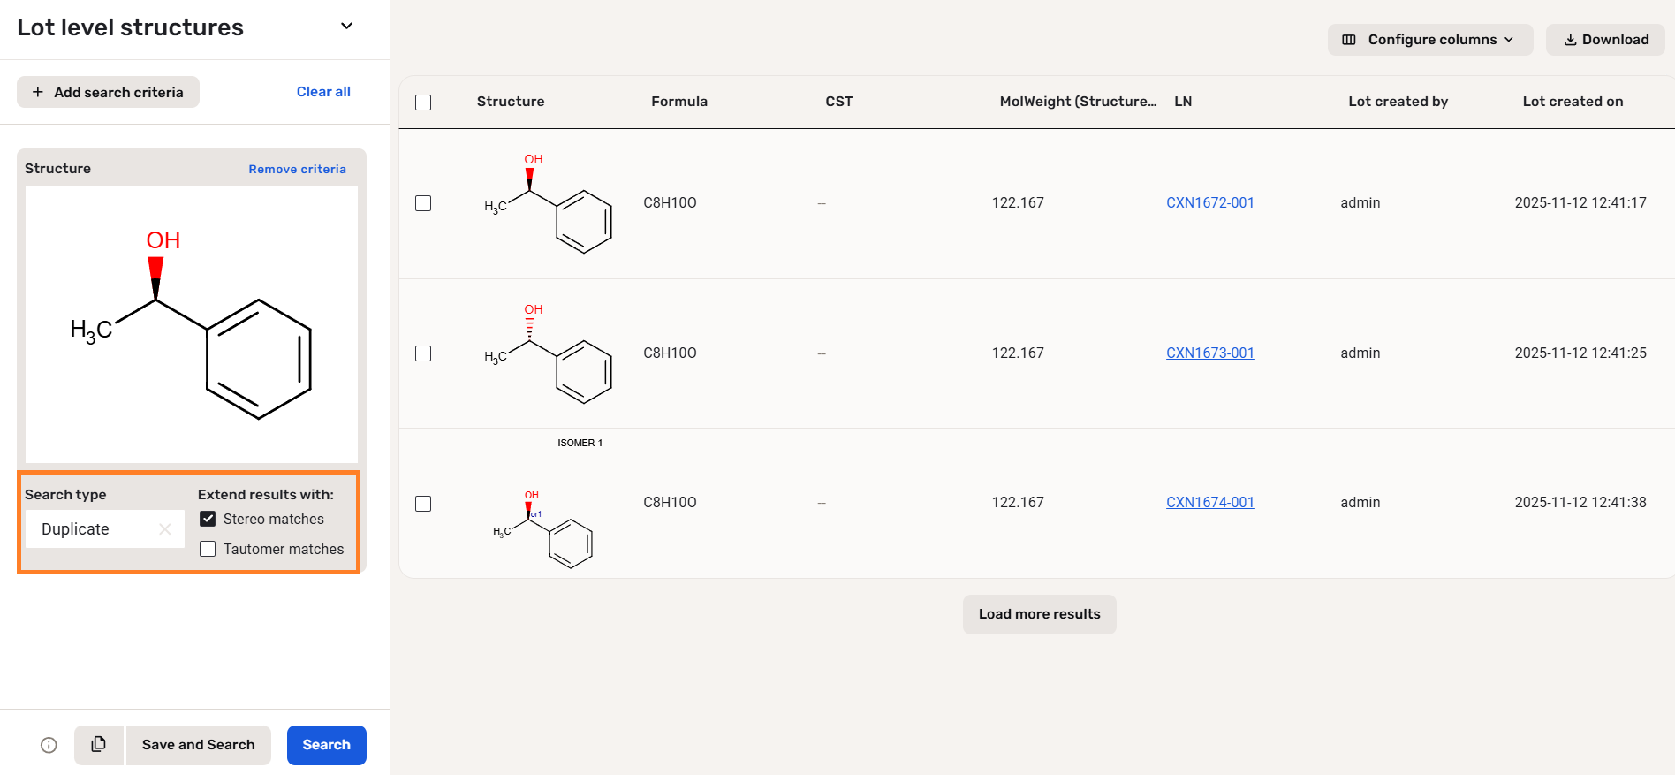Toggle the select-all checkbox in table header
The height and width of the screenshot is (775, 1675).
[x=423, y=103]
